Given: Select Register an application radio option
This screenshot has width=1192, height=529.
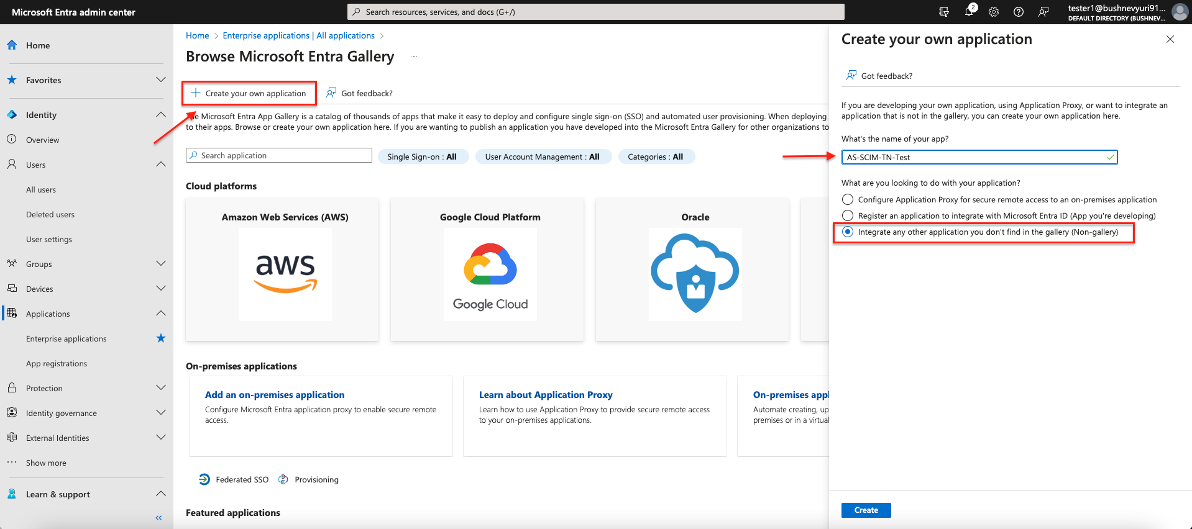Looking at the screenshot, I should point(848,215).
